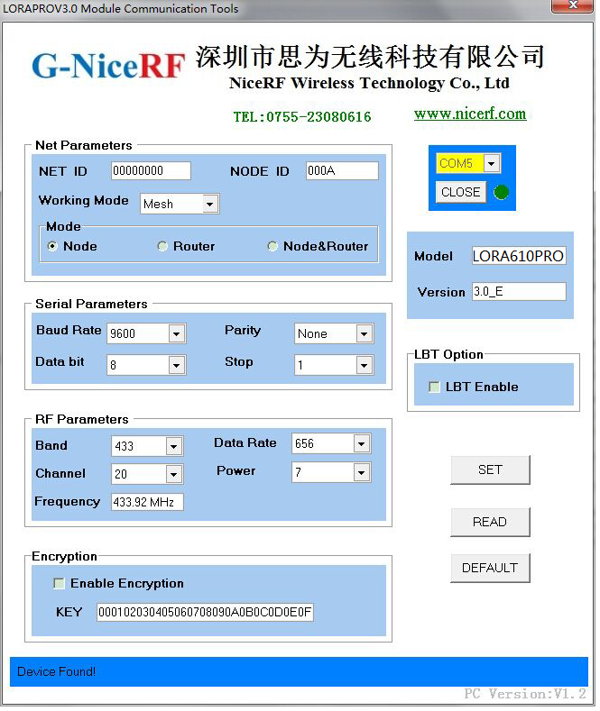The width and height of the screenshot is (600, 711).
Task: Enable the LBT Enable checkbox
Action: tap(435, 387)
